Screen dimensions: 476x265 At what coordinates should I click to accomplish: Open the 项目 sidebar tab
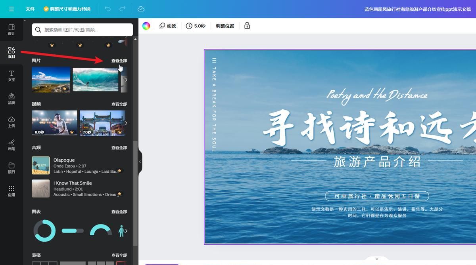pos(12,168)
